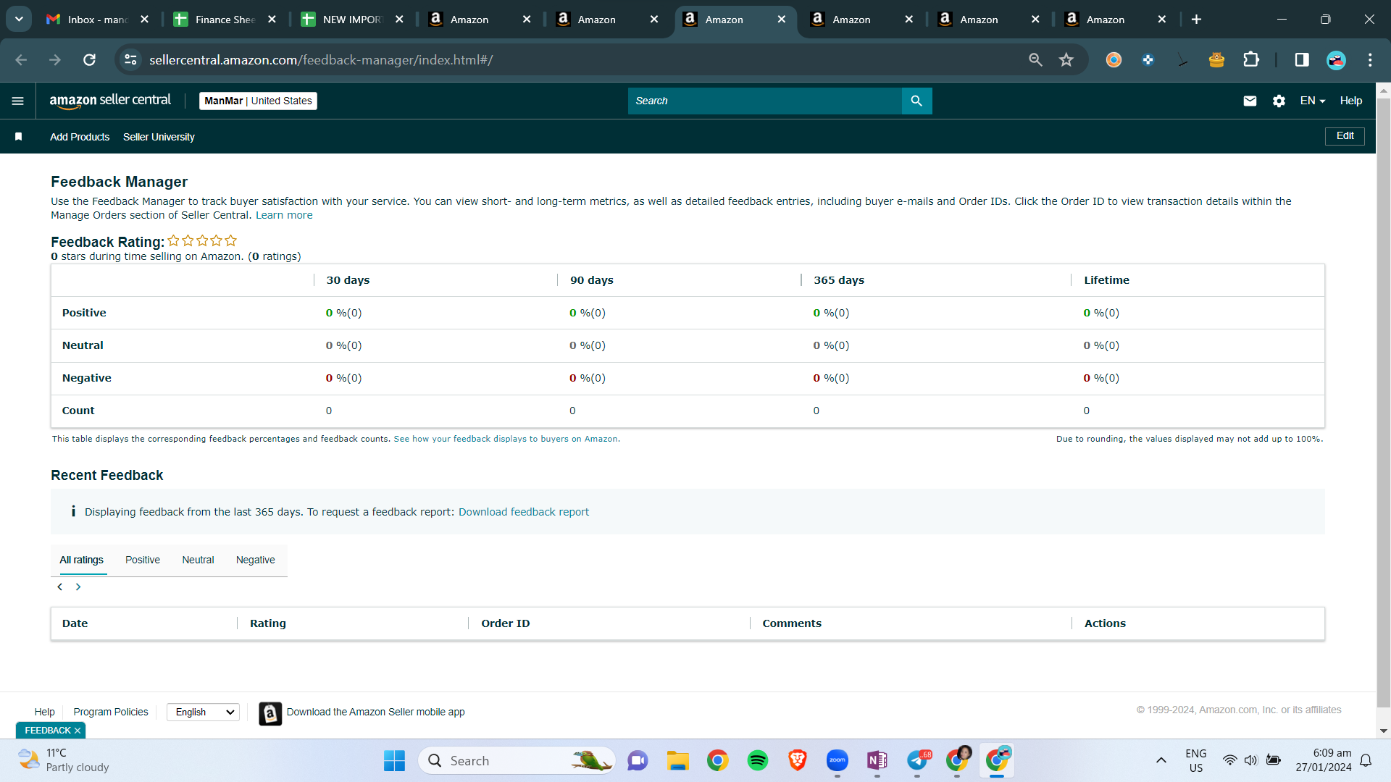Click the search magnifier button in Seller Central
The image size is (1391, 782).
tap(916, 101)
